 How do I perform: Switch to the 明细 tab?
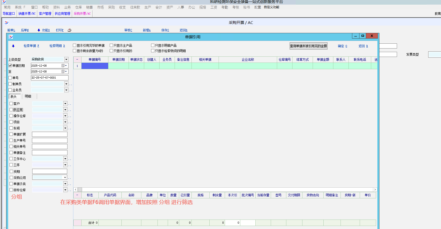tap(28, 96)
